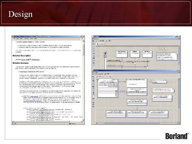Click the last toolbar icon in lower Designer
Viewport: 192px width, 144px height.
[108, 74]
